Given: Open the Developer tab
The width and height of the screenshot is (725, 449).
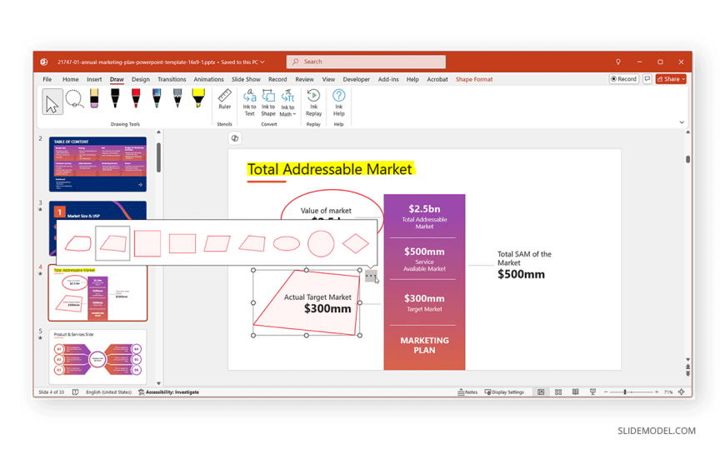Looking at the screenshot, I should coord(356,79).
